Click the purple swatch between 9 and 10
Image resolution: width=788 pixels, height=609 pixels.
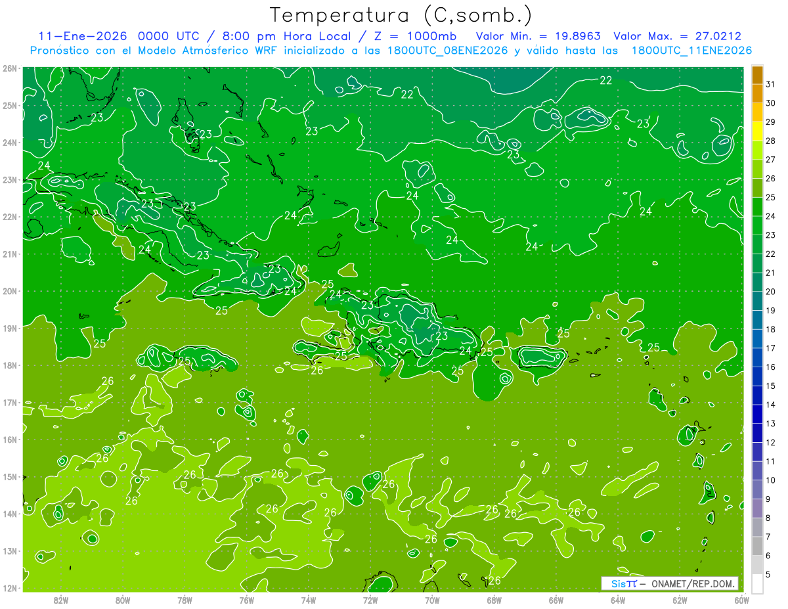(x=757, y=489)
